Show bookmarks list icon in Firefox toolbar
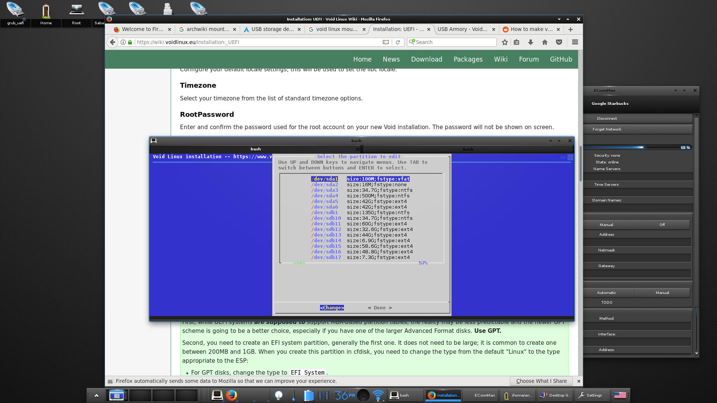This screenshot has width=717, height=403. click(516, 42)
